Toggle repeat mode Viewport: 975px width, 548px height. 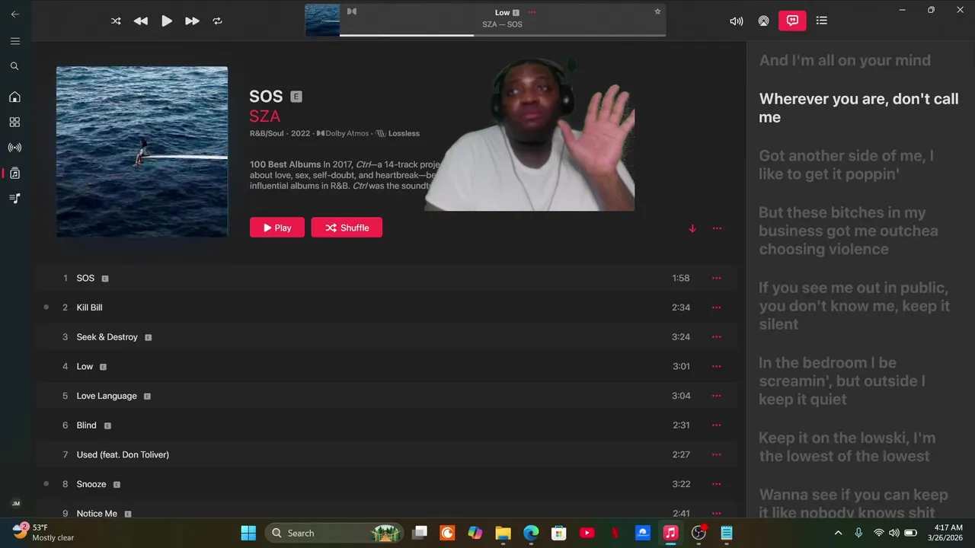click(217, 21)
